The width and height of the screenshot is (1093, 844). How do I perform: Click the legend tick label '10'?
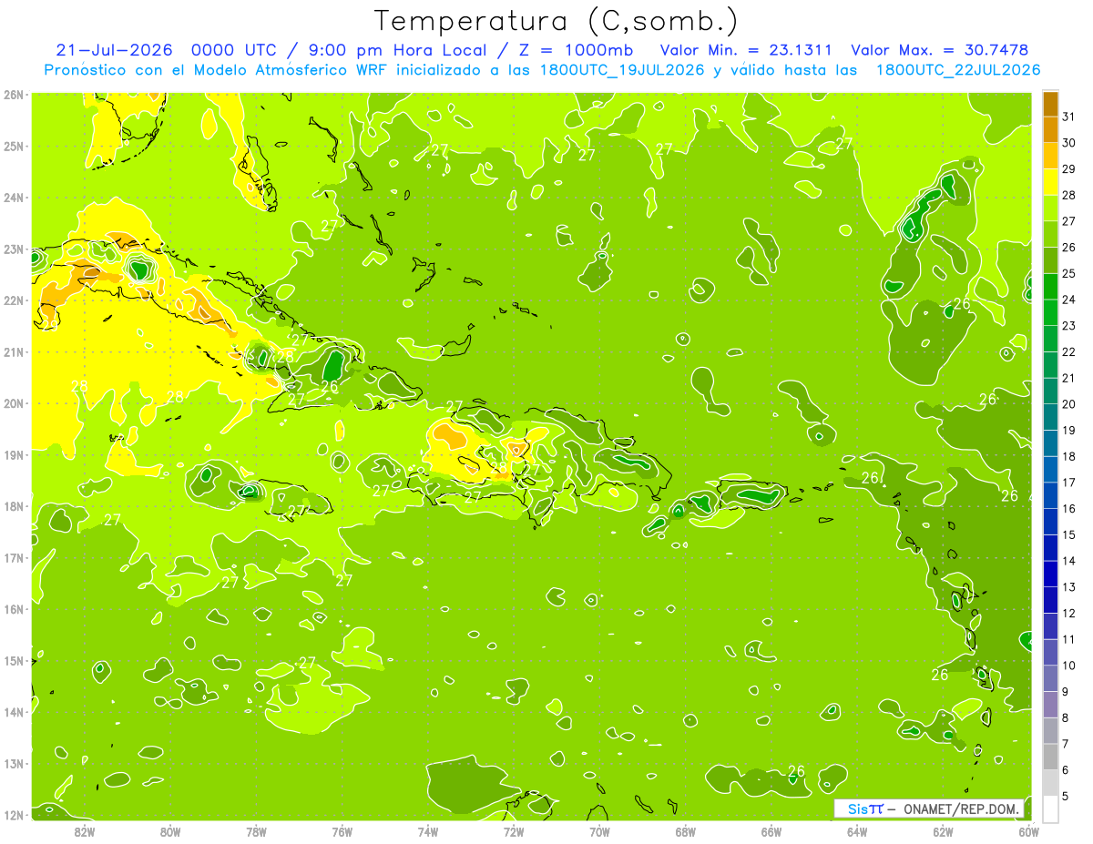click(1068, 665)
